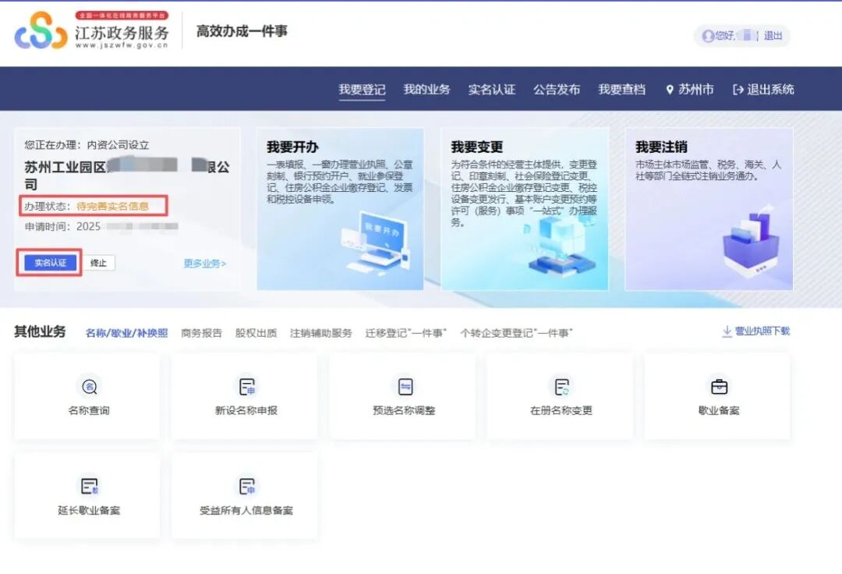Click the 退出系统 exit icon
The image size is (842, 574).
(738, 90)
